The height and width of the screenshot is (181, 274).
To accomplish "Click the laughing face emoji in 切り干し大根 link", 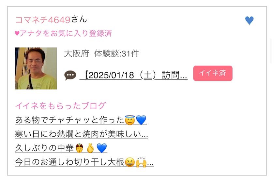I will tap(130, 162).
